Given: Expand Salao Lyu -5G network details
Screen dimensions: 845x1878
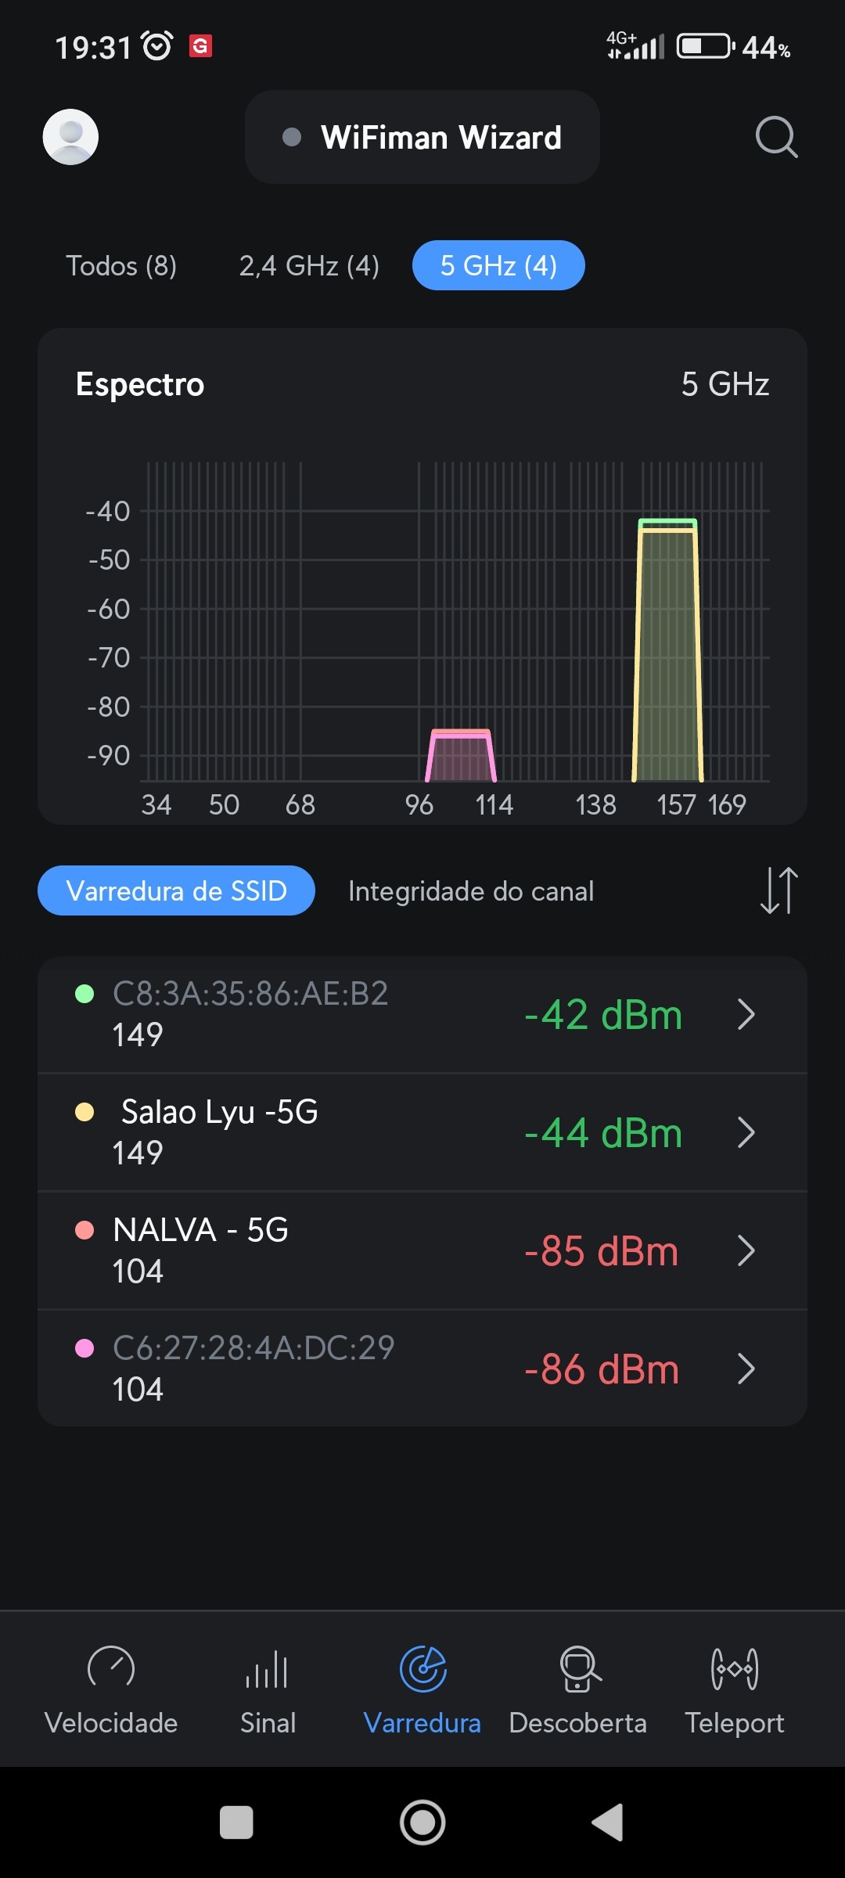Looking at the screenshot, I should point(746,1133).
